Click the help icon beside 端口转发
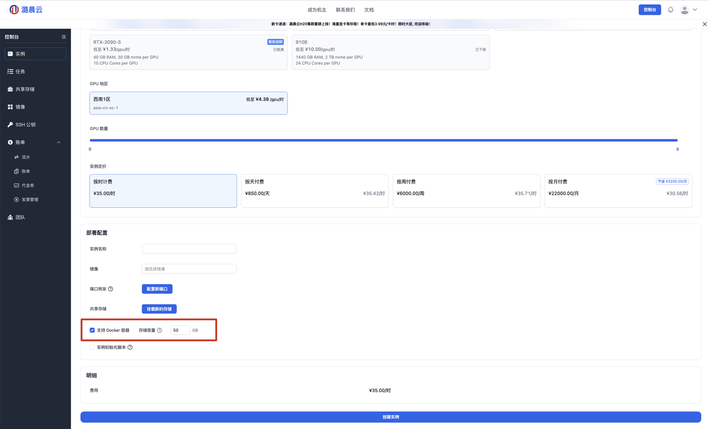This screenshot has width=709, height=429. tap(110, 289)
